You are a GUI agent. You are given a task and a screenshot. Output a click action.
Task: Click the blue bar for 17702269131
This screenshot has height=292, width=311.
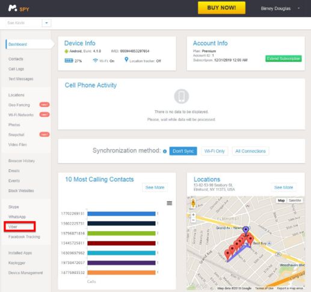[122, 214]
